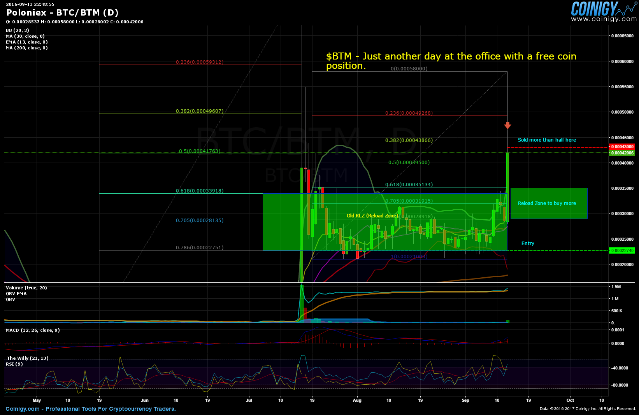Select the MA (30, close, 0) label
The width and height of the screenshot is (639, 415).
25,36
